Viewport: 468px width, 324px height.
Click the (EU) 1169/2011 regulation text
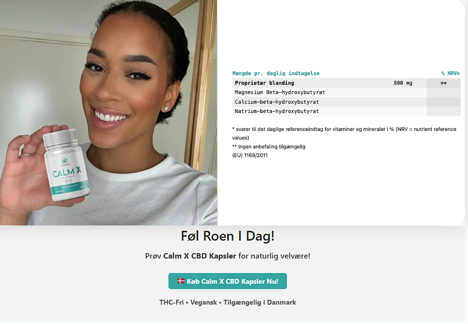click(250, 155)
